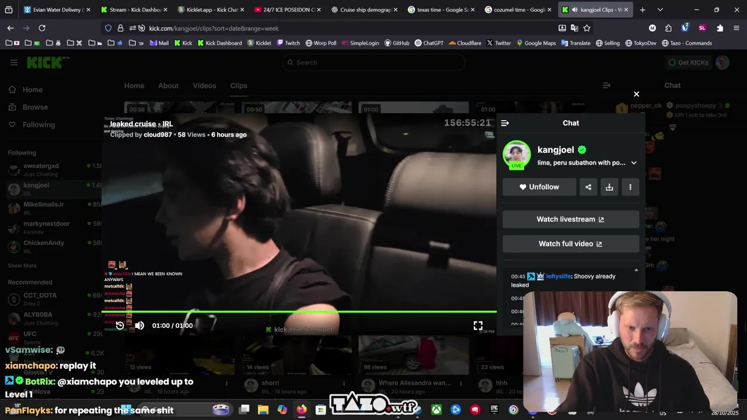Open the Kick sidebar hamburger menu

click(14, 62)
